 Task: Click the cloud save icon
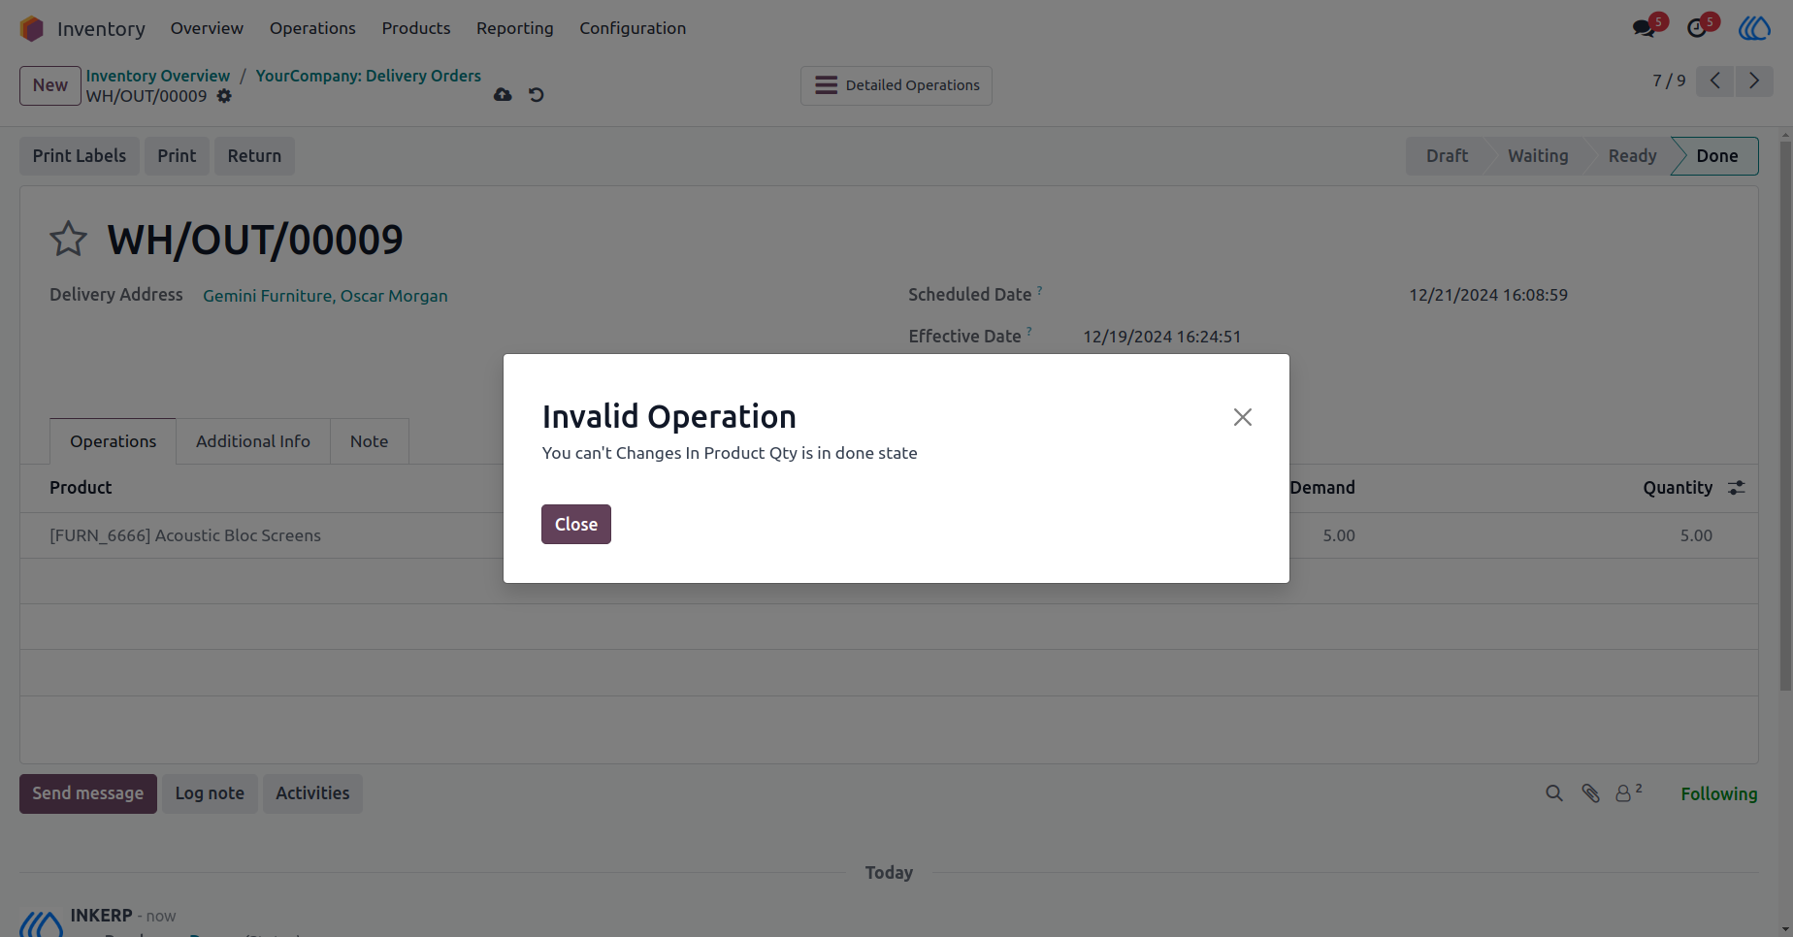(503, 95)
